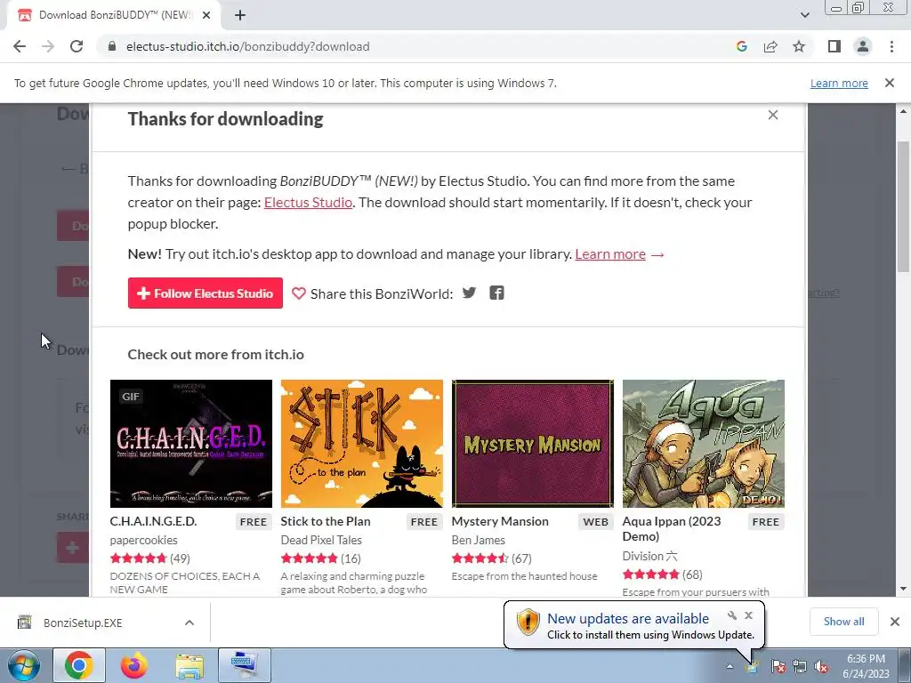Open Windows Explorer from taskbar
The height and width of the screenshot is (683, 911).
click(x=189, y=665)
